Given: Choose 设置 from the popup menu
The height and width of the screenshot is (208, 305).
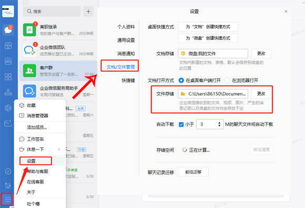Looking at the screenshot, I should tap(40, 161).
